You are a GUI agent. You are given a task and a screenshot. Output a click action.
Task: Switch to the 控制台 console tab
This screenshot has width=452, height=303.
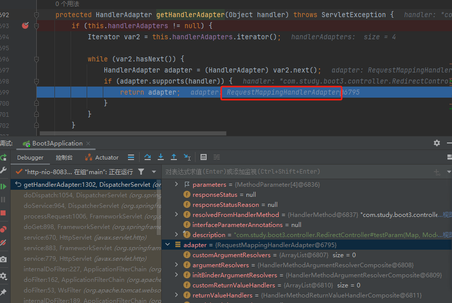[x=64, y=158]
